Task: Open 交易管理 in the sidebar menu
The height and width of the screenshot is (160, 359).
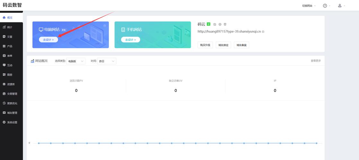Action: (x=12, y=94)
